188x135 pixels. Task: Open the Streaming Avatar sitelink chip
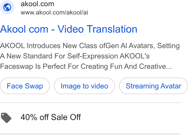click(x=154, y=86)
